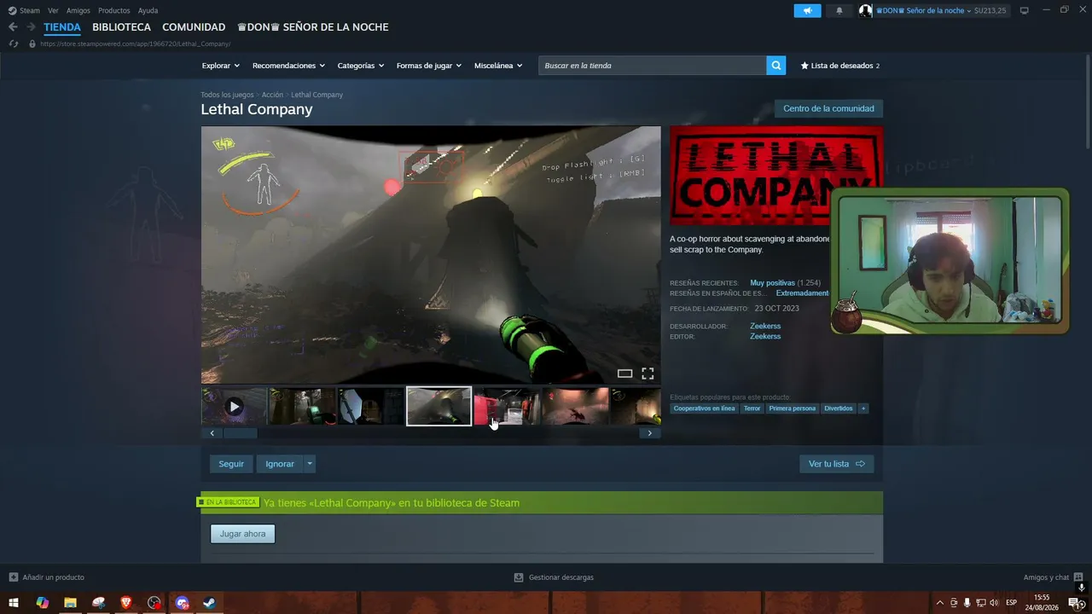Show hidden system tray icons
The width and height of the screenshot is (1092, 614).
coord(940,603)
